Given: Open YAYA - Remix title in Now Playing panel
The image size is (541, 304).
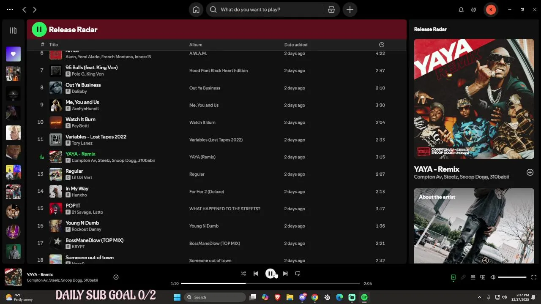Looking at the screenshot, I should [437, 169].
